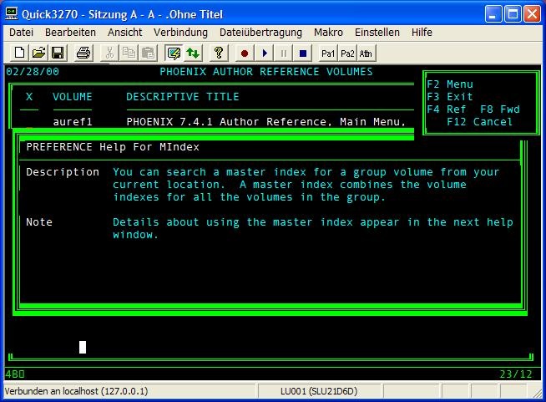
Task: Close the Quick3270 window
Action: 533,14
